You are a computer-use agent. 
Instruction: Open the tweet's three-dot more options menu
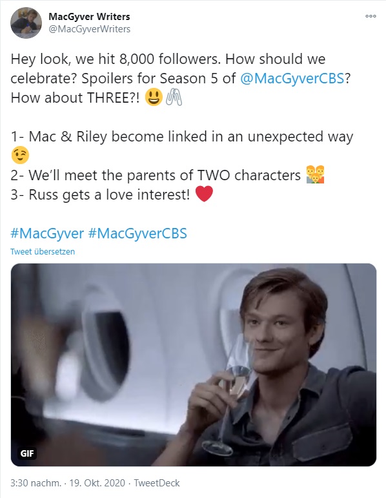click(x=371, y=16)
